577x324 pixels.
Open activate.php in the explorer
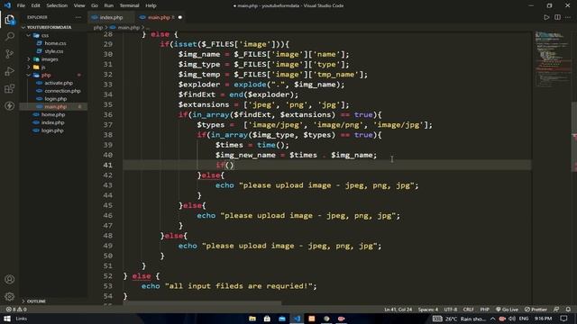pyautogui.click(x=59, y=83)
